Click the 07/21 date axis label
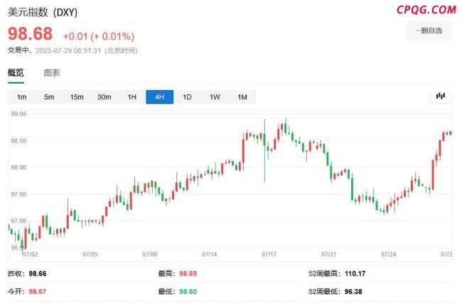 [328, 254]
